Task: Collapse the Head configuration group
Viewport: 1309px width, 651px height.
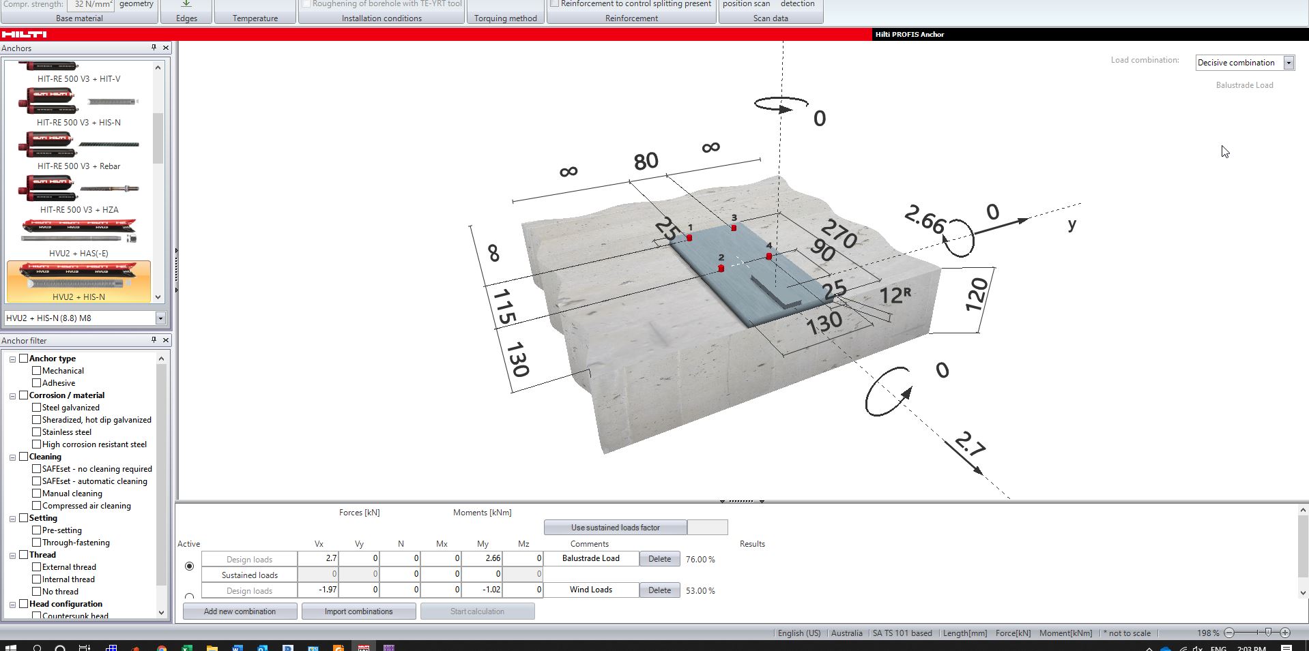Action: point(12,604)
